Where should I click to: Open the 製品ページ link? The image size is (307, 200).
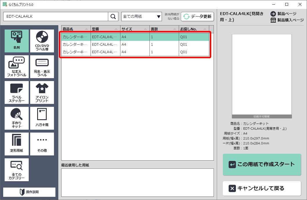(x=283, y=14)
